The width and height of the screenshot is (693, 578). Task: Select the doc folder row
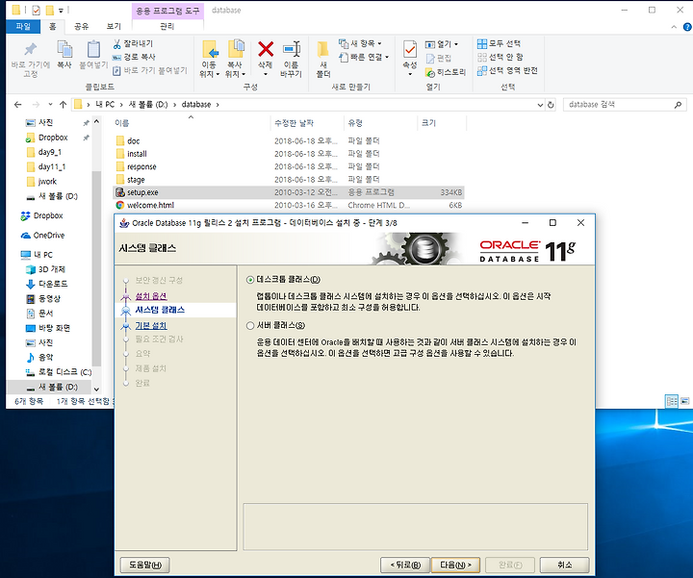point(288,140)
